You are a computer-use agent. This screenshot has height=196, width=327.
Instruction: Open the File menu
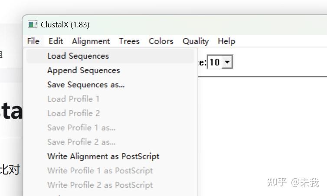pos(33,41)
